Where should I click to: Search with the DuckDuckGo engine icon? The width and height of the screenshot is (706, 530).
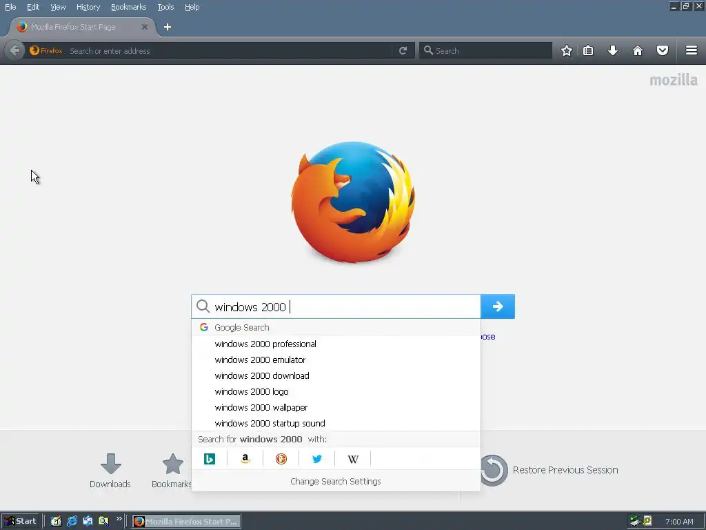pyautogui.click(x=281, y=459)
